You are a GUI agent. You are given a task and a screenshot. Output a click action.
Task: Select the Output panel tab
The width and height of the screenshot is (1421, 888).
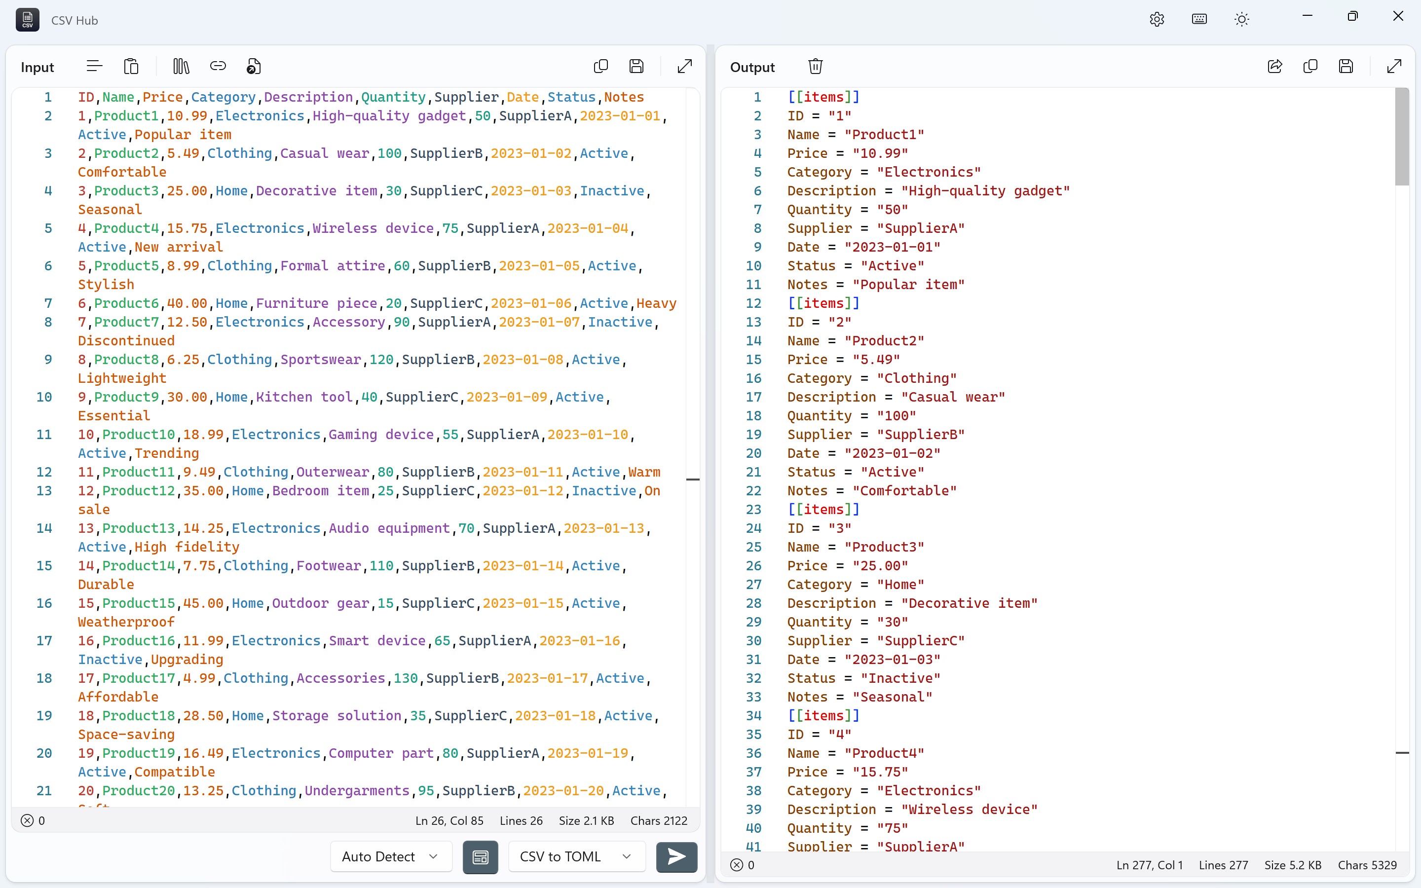[751, 67]
